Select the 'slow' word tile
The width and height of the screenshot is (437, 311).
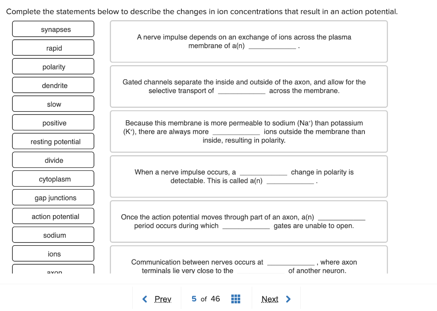coord(53,104)
